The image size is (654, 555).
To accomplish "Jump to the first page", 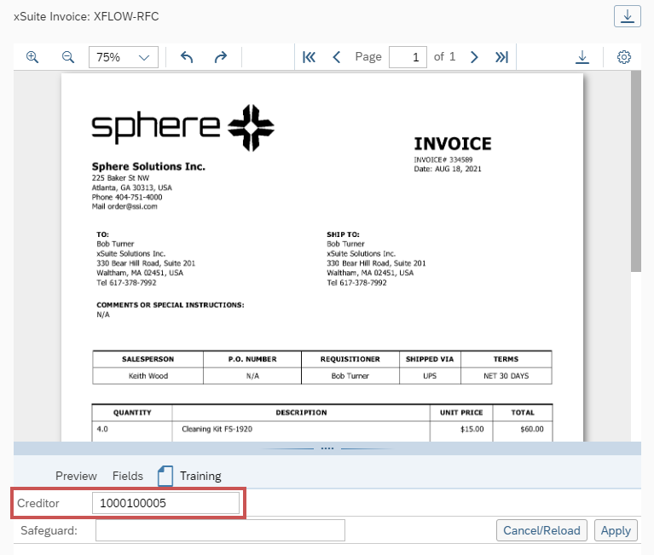I will pos(309,57).
